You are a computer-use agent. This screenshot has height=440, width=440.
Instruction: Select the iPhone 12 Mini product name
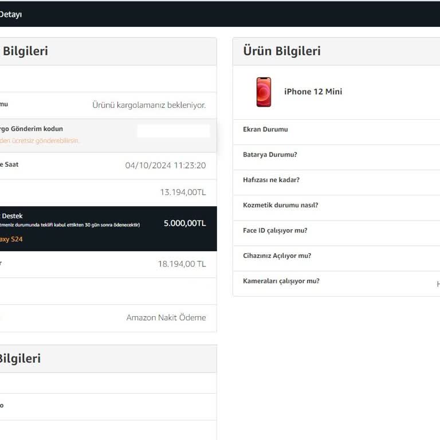coord(313,92)
